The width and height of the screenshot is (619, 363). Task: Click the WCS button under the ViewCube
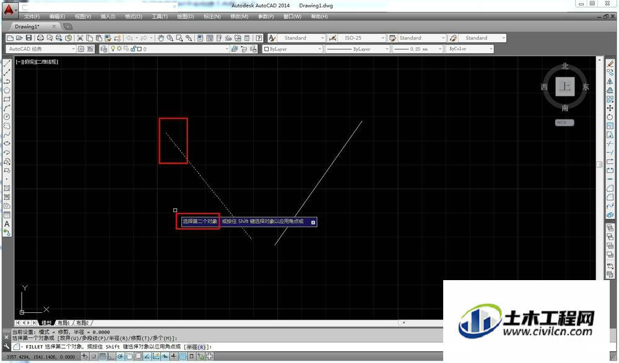coord(564,122)
